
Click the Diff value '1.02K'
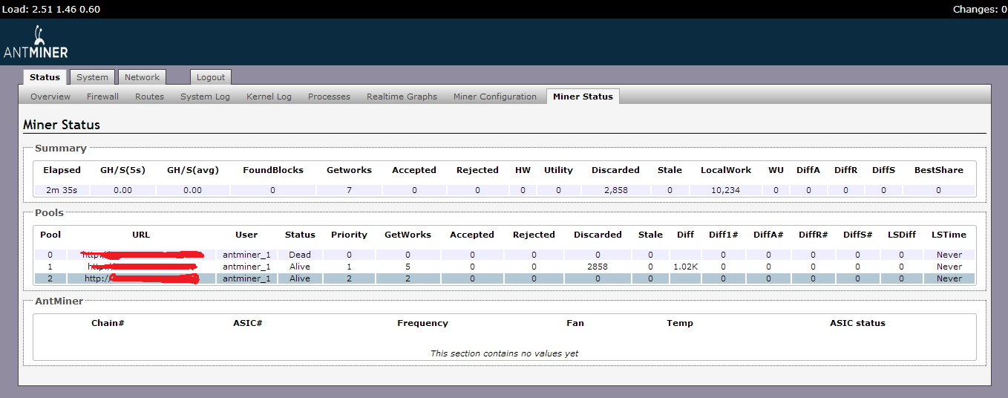pyautogui.click(x=685, y=267)
